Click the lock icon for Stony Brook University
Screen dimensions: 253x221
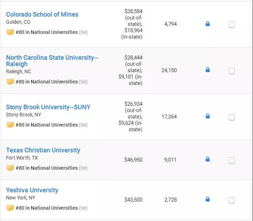[207, 116]
